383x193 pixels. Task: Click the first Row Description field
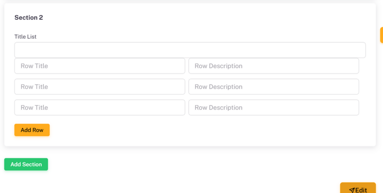(273, 66)
